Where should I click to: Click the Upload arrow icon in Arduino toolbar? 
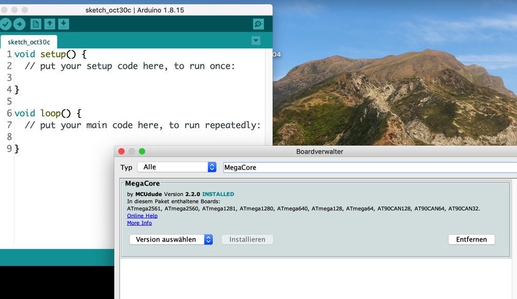tap(19, 24)
